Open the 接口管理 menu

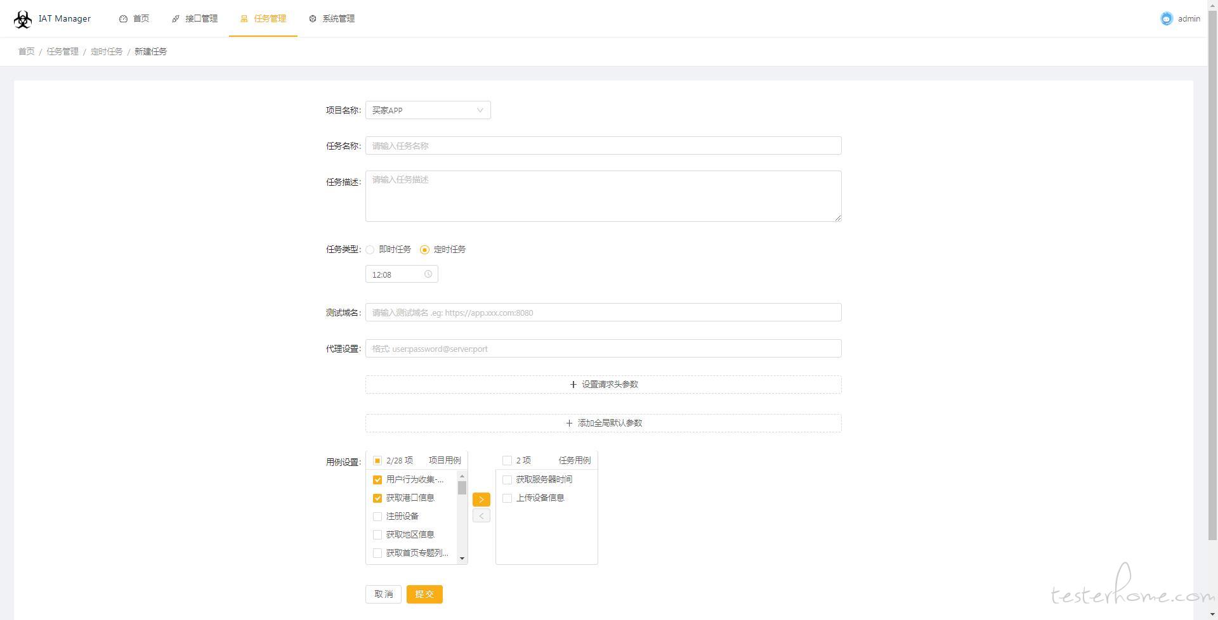coord(195,19)
